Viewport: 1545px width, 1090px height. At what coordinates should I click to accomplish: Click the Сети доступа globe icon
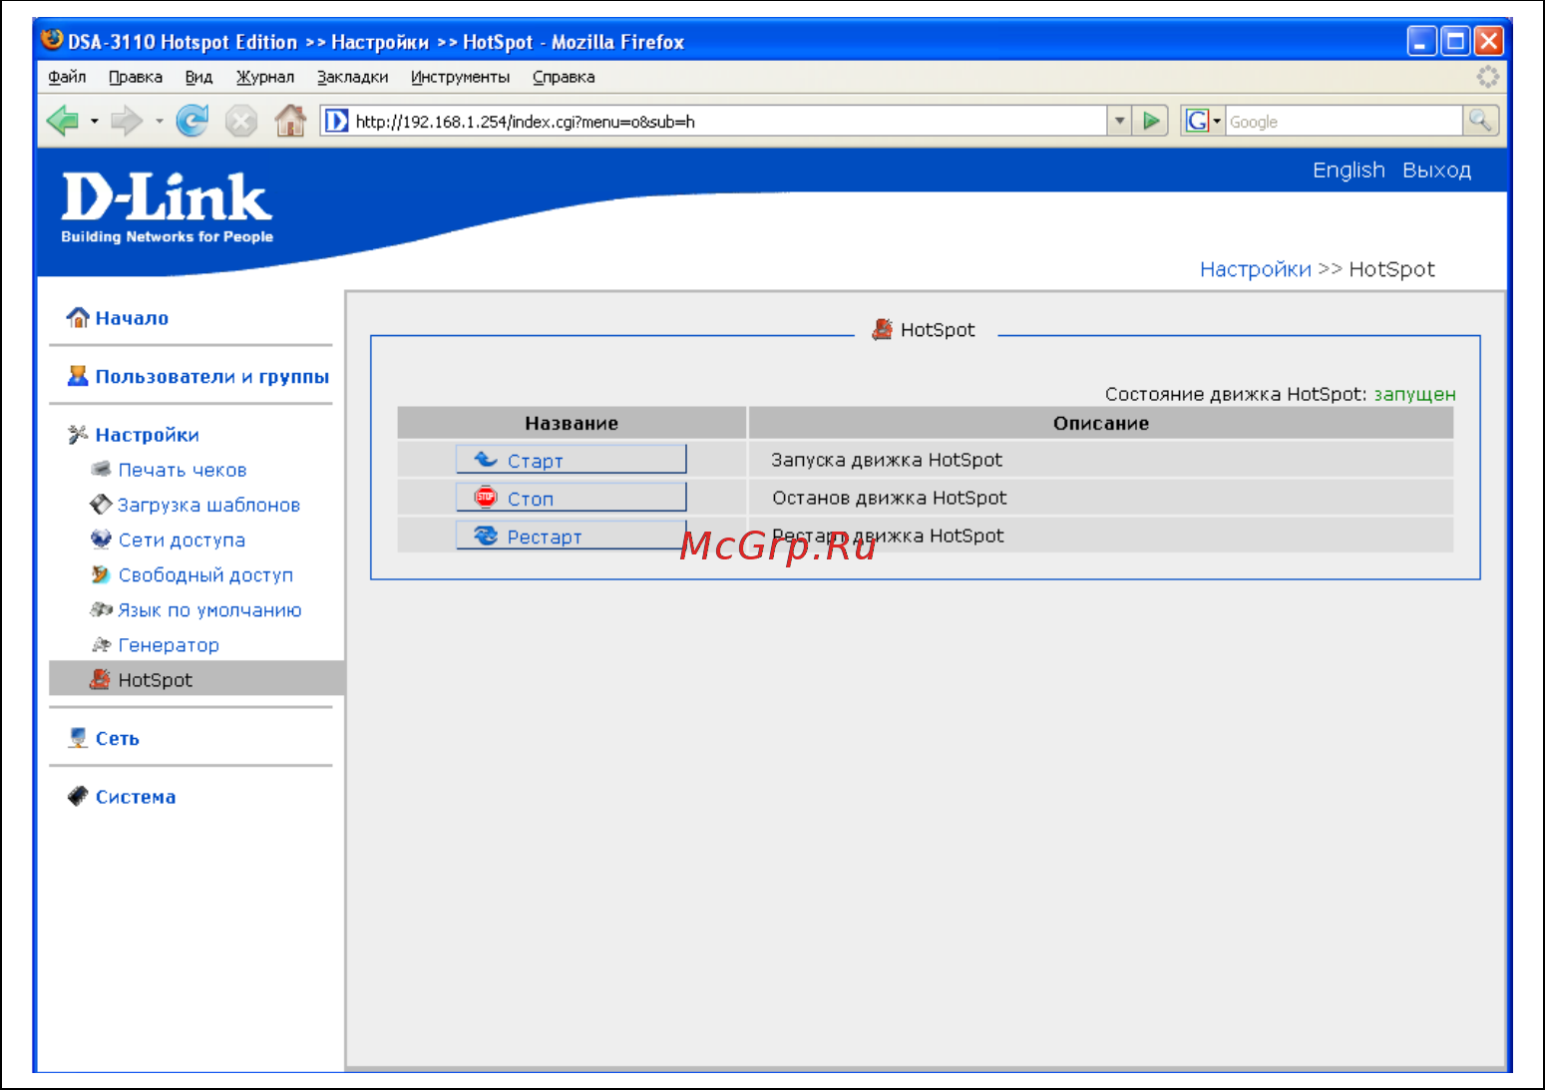101,540
